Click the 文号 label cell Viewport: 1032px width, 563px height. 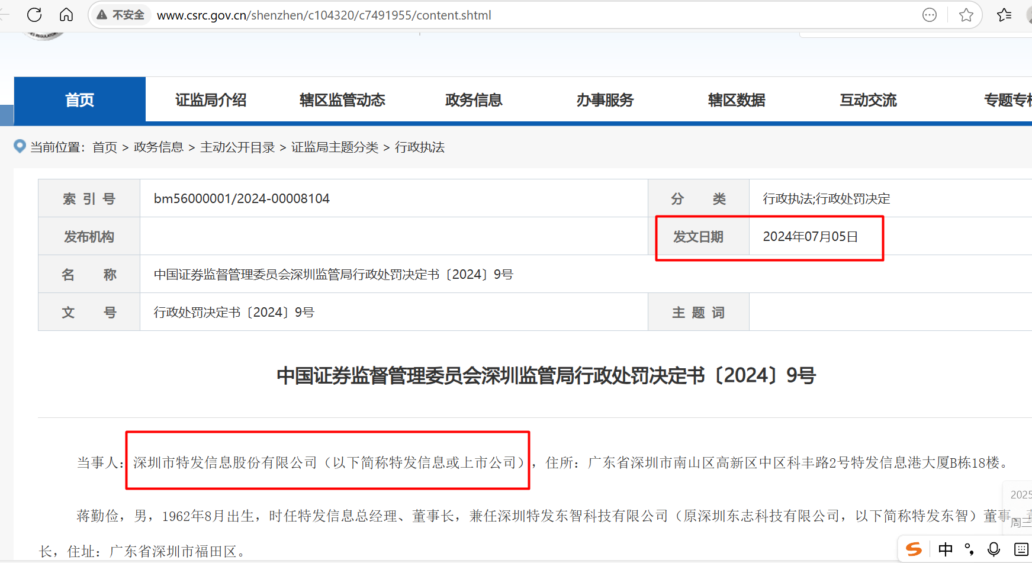pyautogui.click(x=89, y=312)
